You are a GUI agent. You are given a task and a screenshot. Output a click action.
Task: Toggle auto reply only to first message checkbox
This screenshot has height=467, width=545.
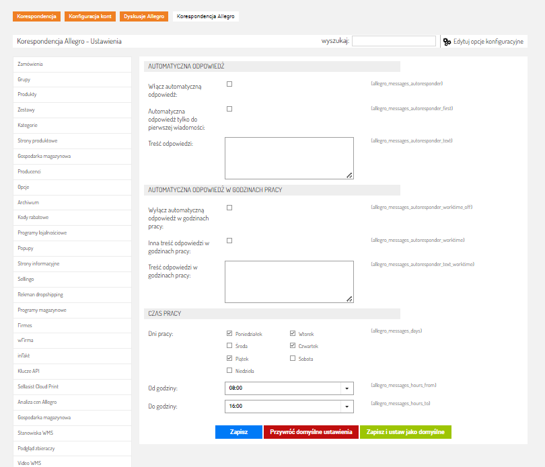click(229, 109)
